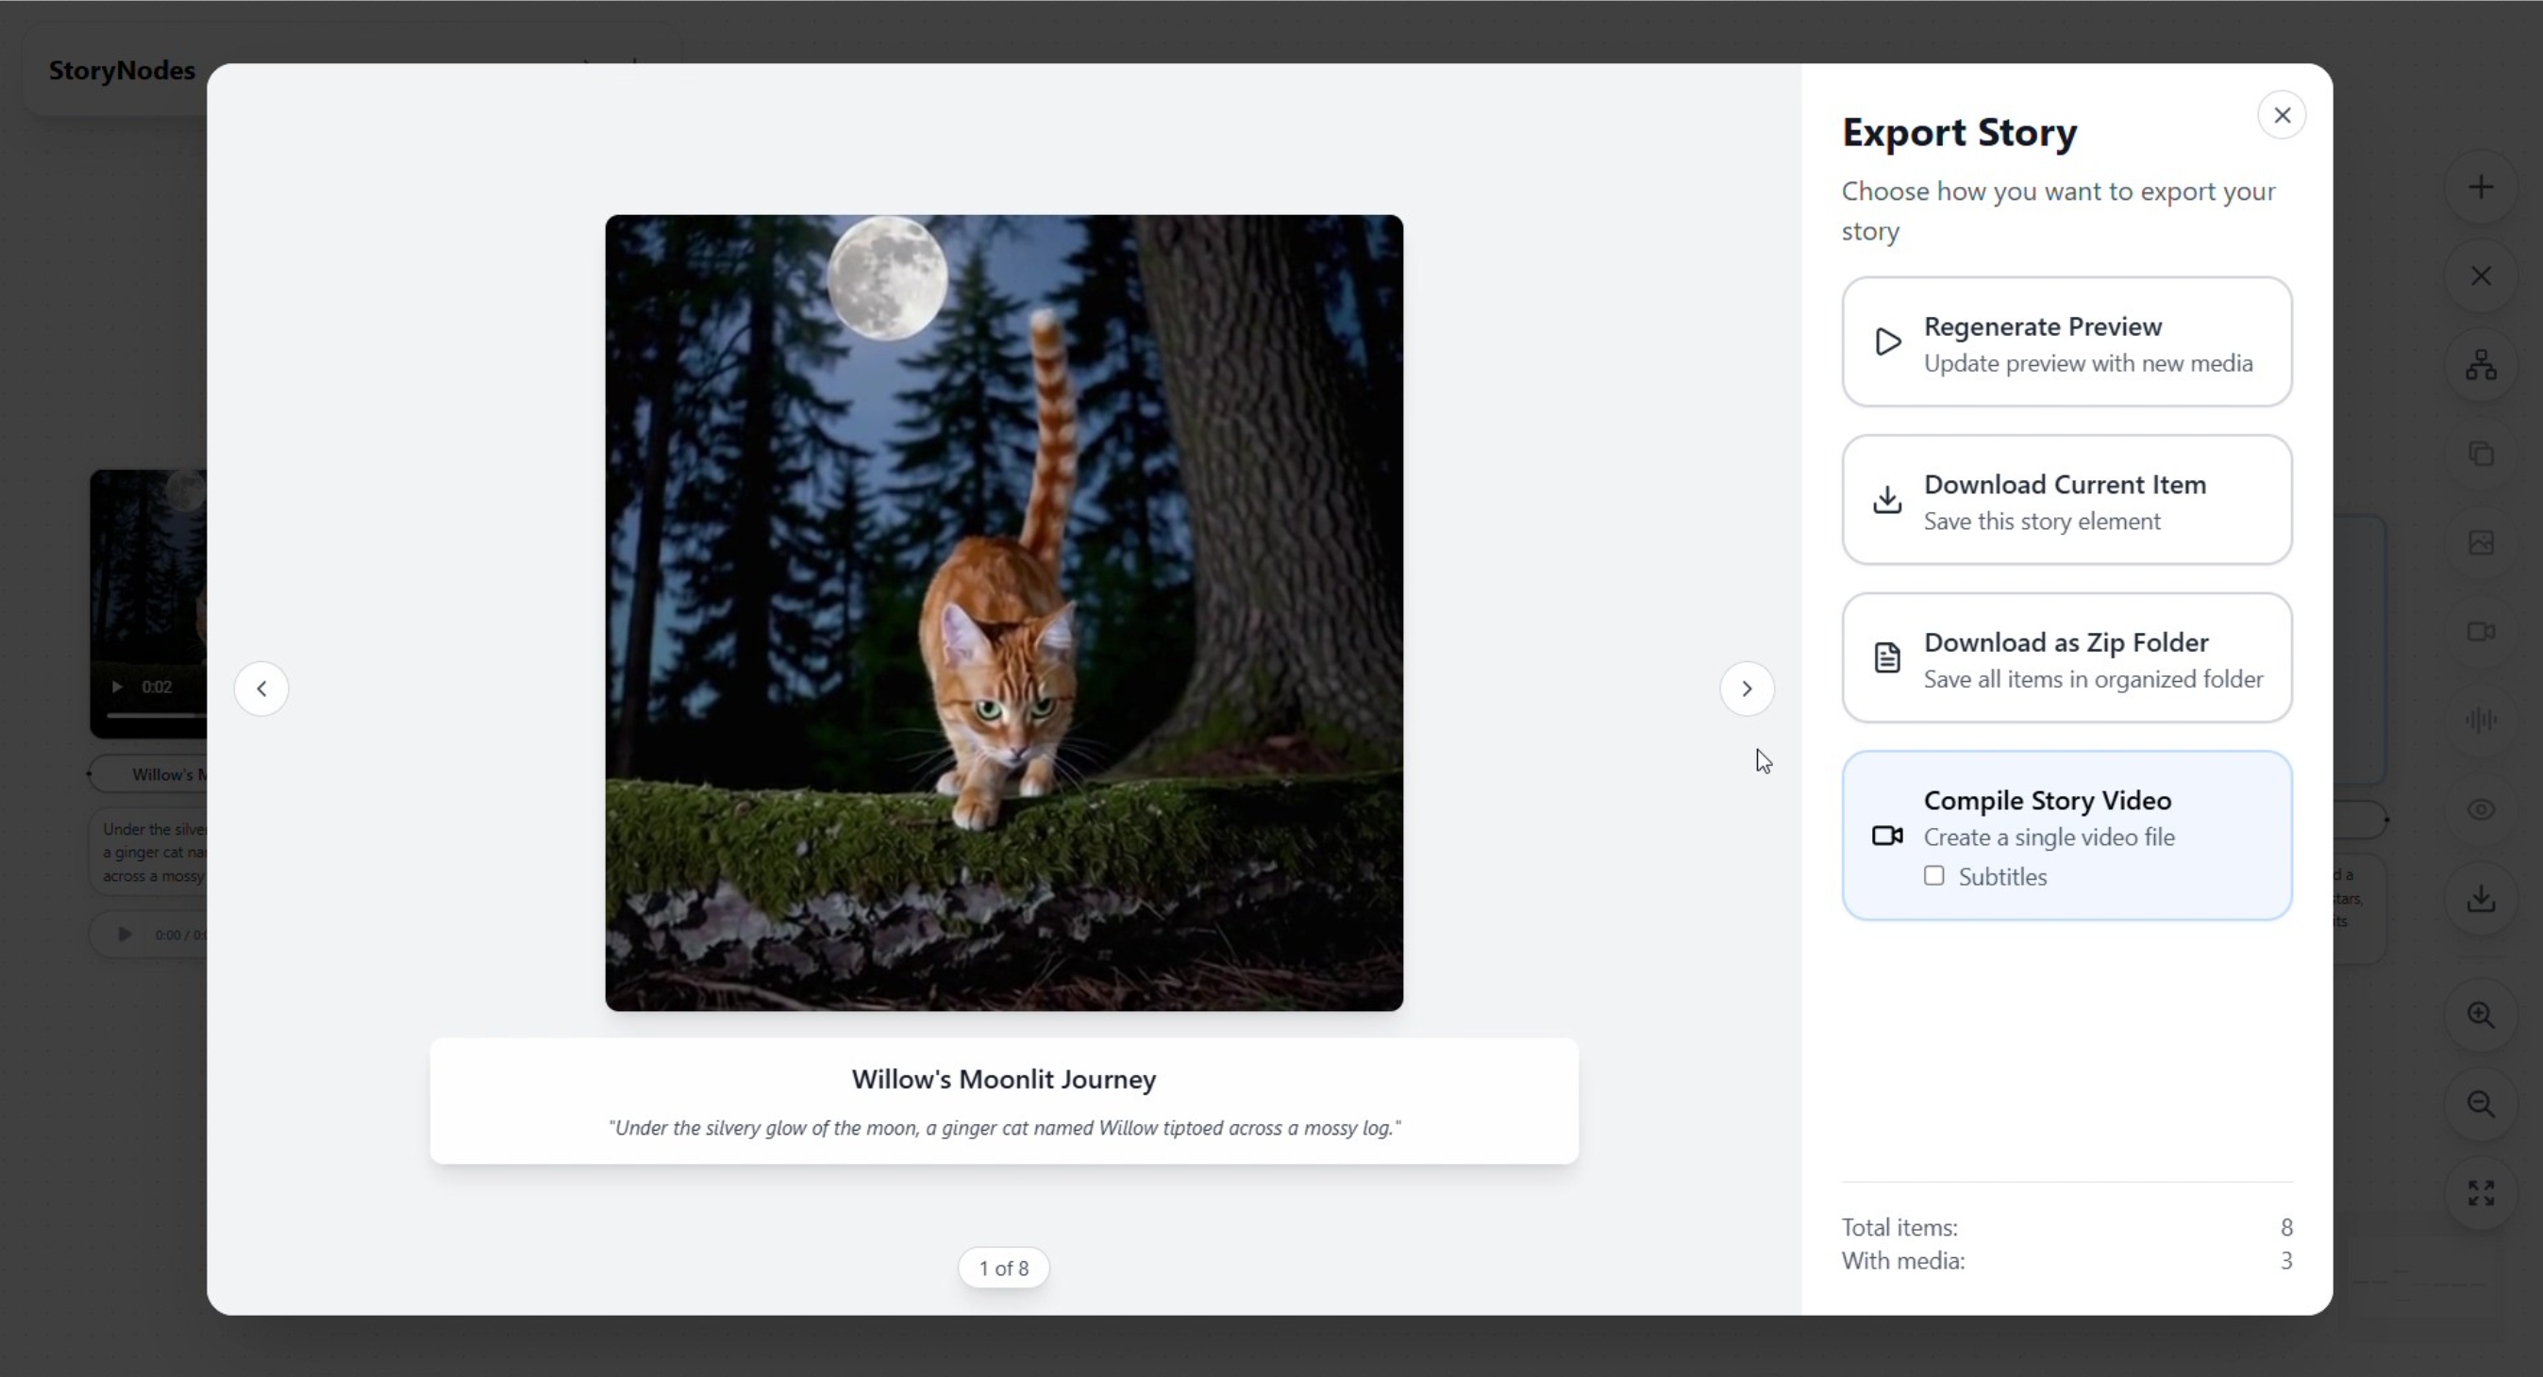Screen dimensions: 2543x1377
Task: Click the ginger cat preview image
Action: point(1003,612)
